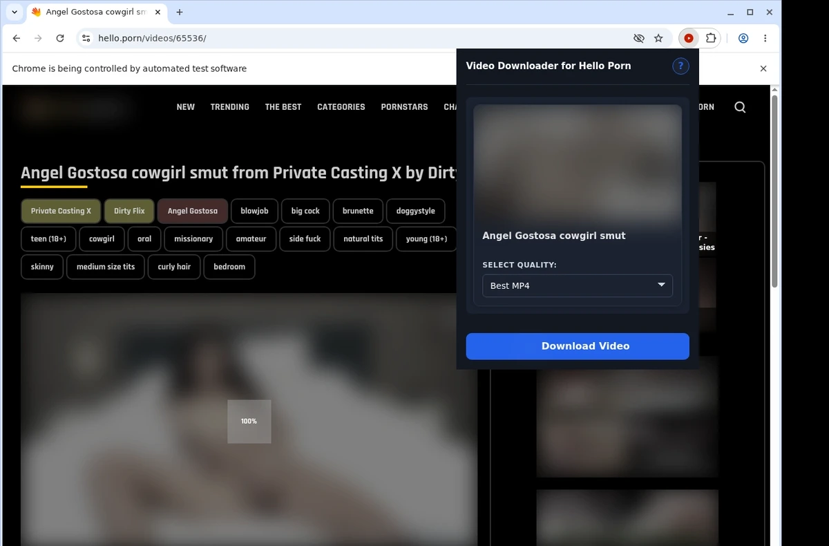The width and height of the screenshot is (829, 546).
Task: Reload the current page
Action: coord(60,39)
